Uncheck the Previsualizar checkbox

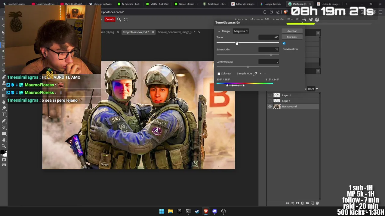point(284,43)
